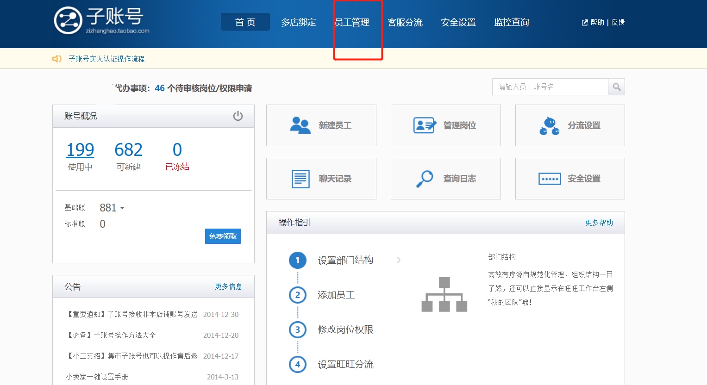Open the 帮助 link
Image resolution: width=707 pixels, height=385 pixels.
tap(597, 22)
